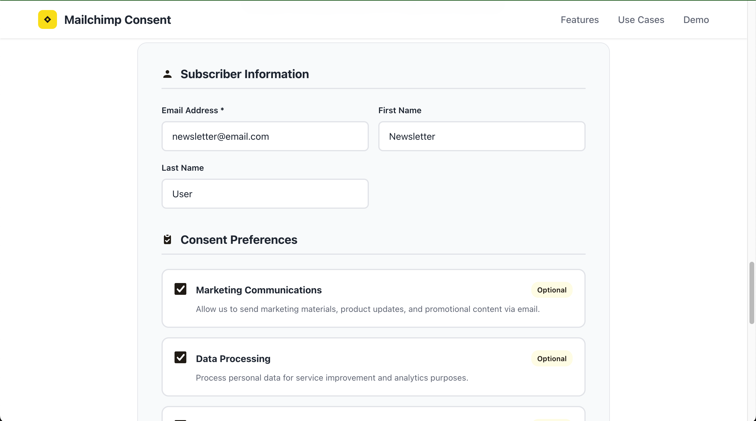Click the 'First Name' field label
The image size is (756, 421).
(400, 110)
